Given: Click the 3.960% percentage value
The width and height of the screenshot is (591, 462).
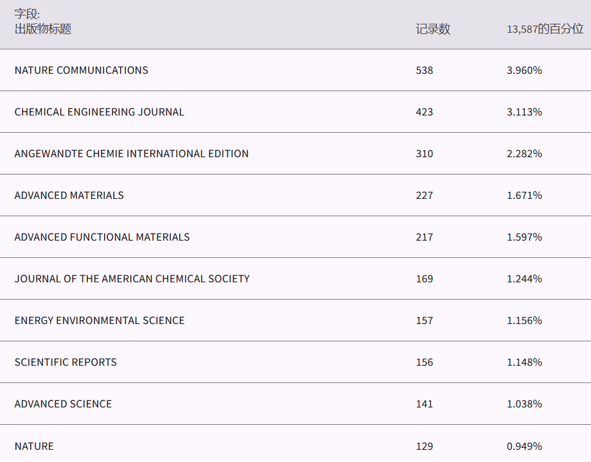Looking at the screenshot, I should (524, 70).
